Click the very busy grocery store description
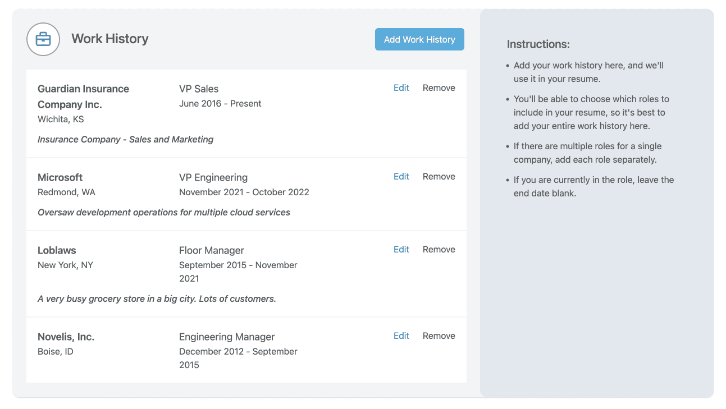726x409 pixels. [157, 299]
